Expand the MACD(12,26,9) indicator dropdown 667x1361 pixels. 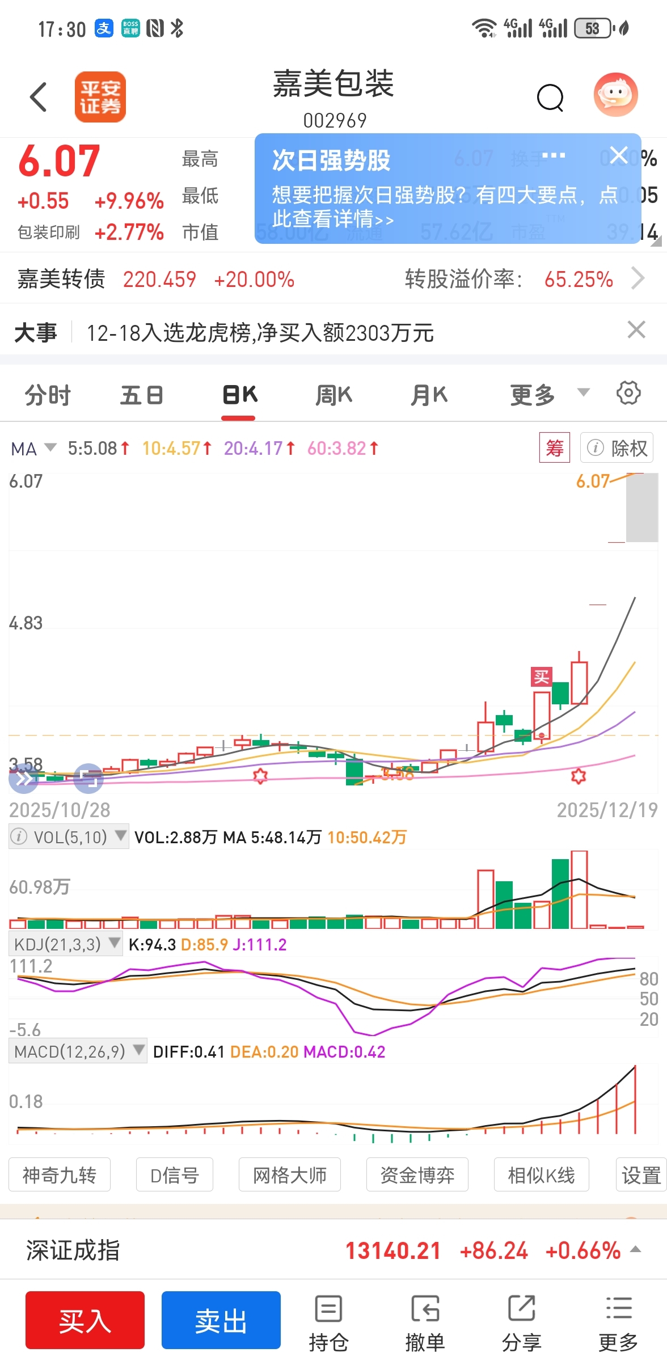pos(78,1051)
